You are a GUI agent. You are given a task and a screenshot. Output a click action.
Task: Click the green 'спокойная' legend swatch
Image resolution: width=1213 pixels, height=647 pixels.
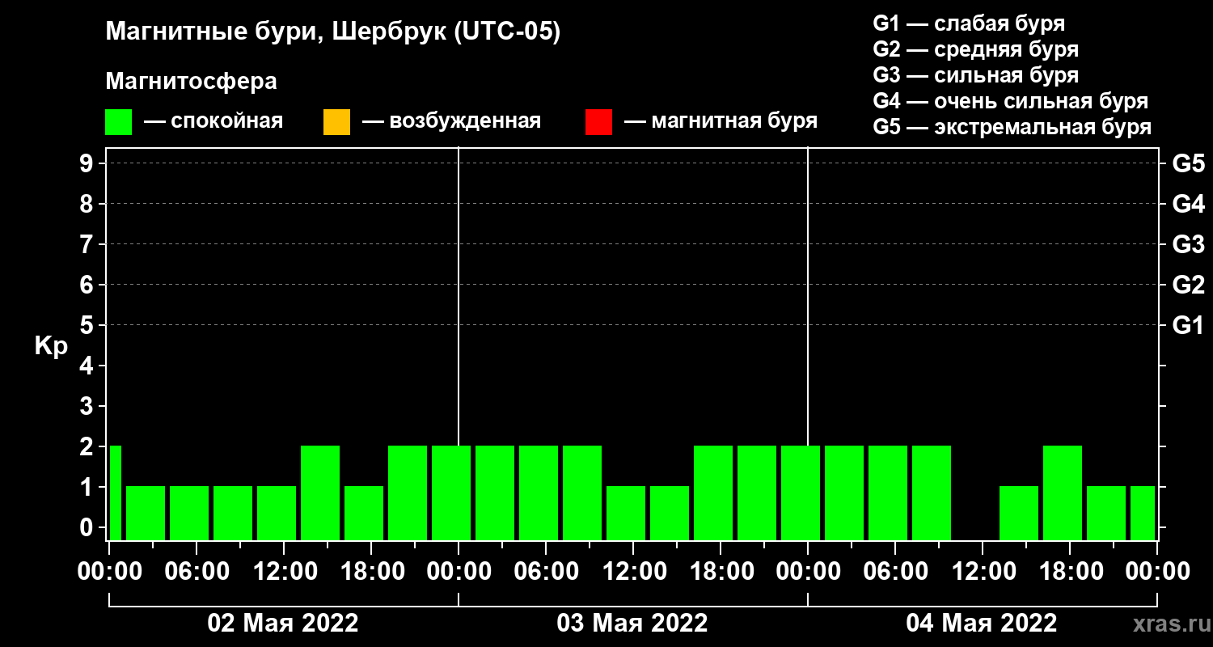118,122
